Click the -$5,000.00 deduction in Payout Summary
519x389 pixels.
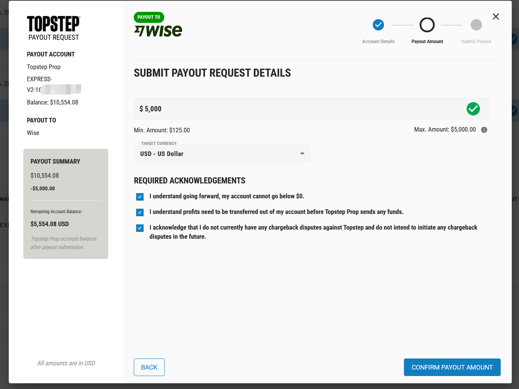pos(43,188)
